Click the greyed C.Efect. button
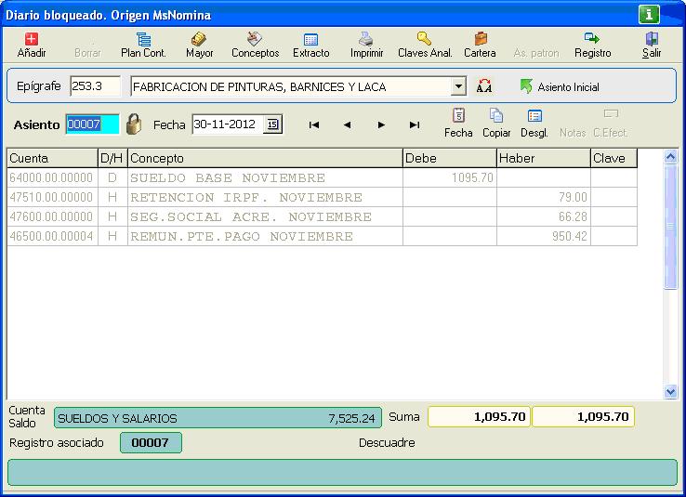The width and height of the screenshot is (686, 497). point(611,133)
